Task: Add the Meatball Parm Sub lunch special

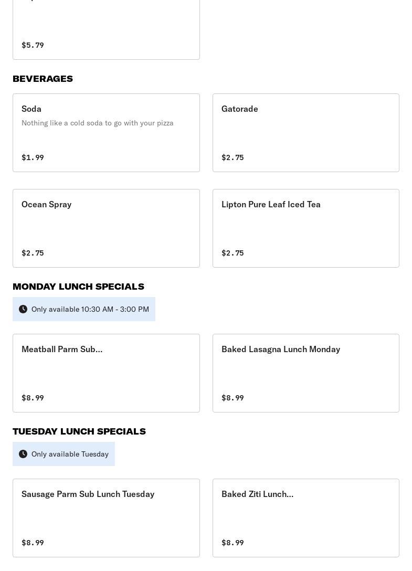Action: coord(106,373)
